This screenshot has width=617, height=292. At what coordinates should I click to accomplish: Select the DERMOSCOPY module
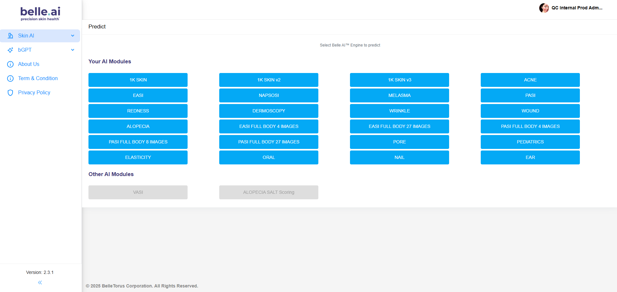269,111
